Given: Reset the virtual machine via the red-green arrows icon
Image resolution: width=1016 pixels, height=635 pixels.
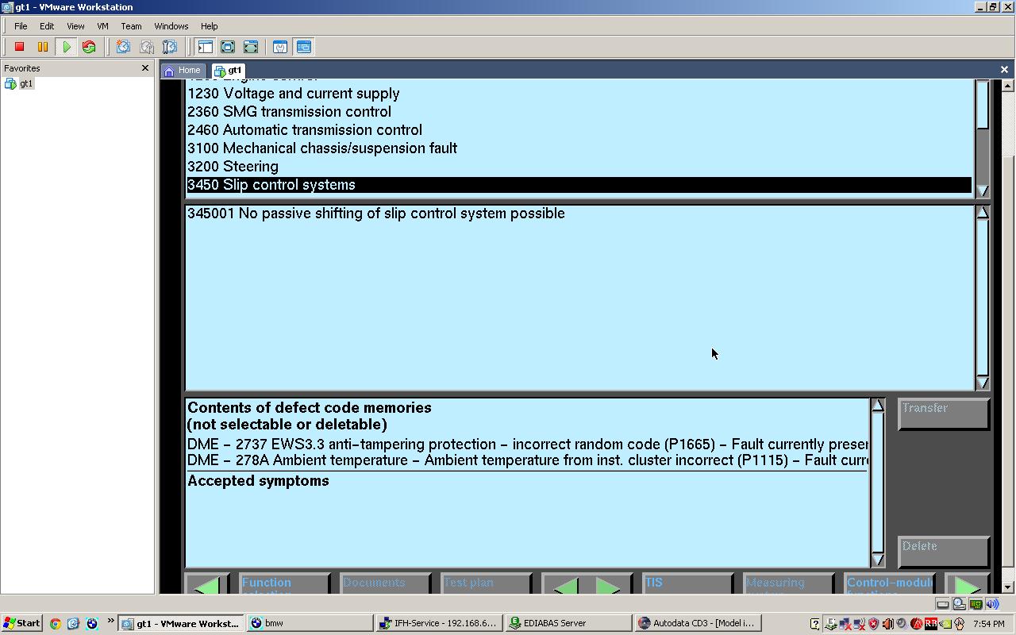Looking at the screenshot, I should click(89, 47).
